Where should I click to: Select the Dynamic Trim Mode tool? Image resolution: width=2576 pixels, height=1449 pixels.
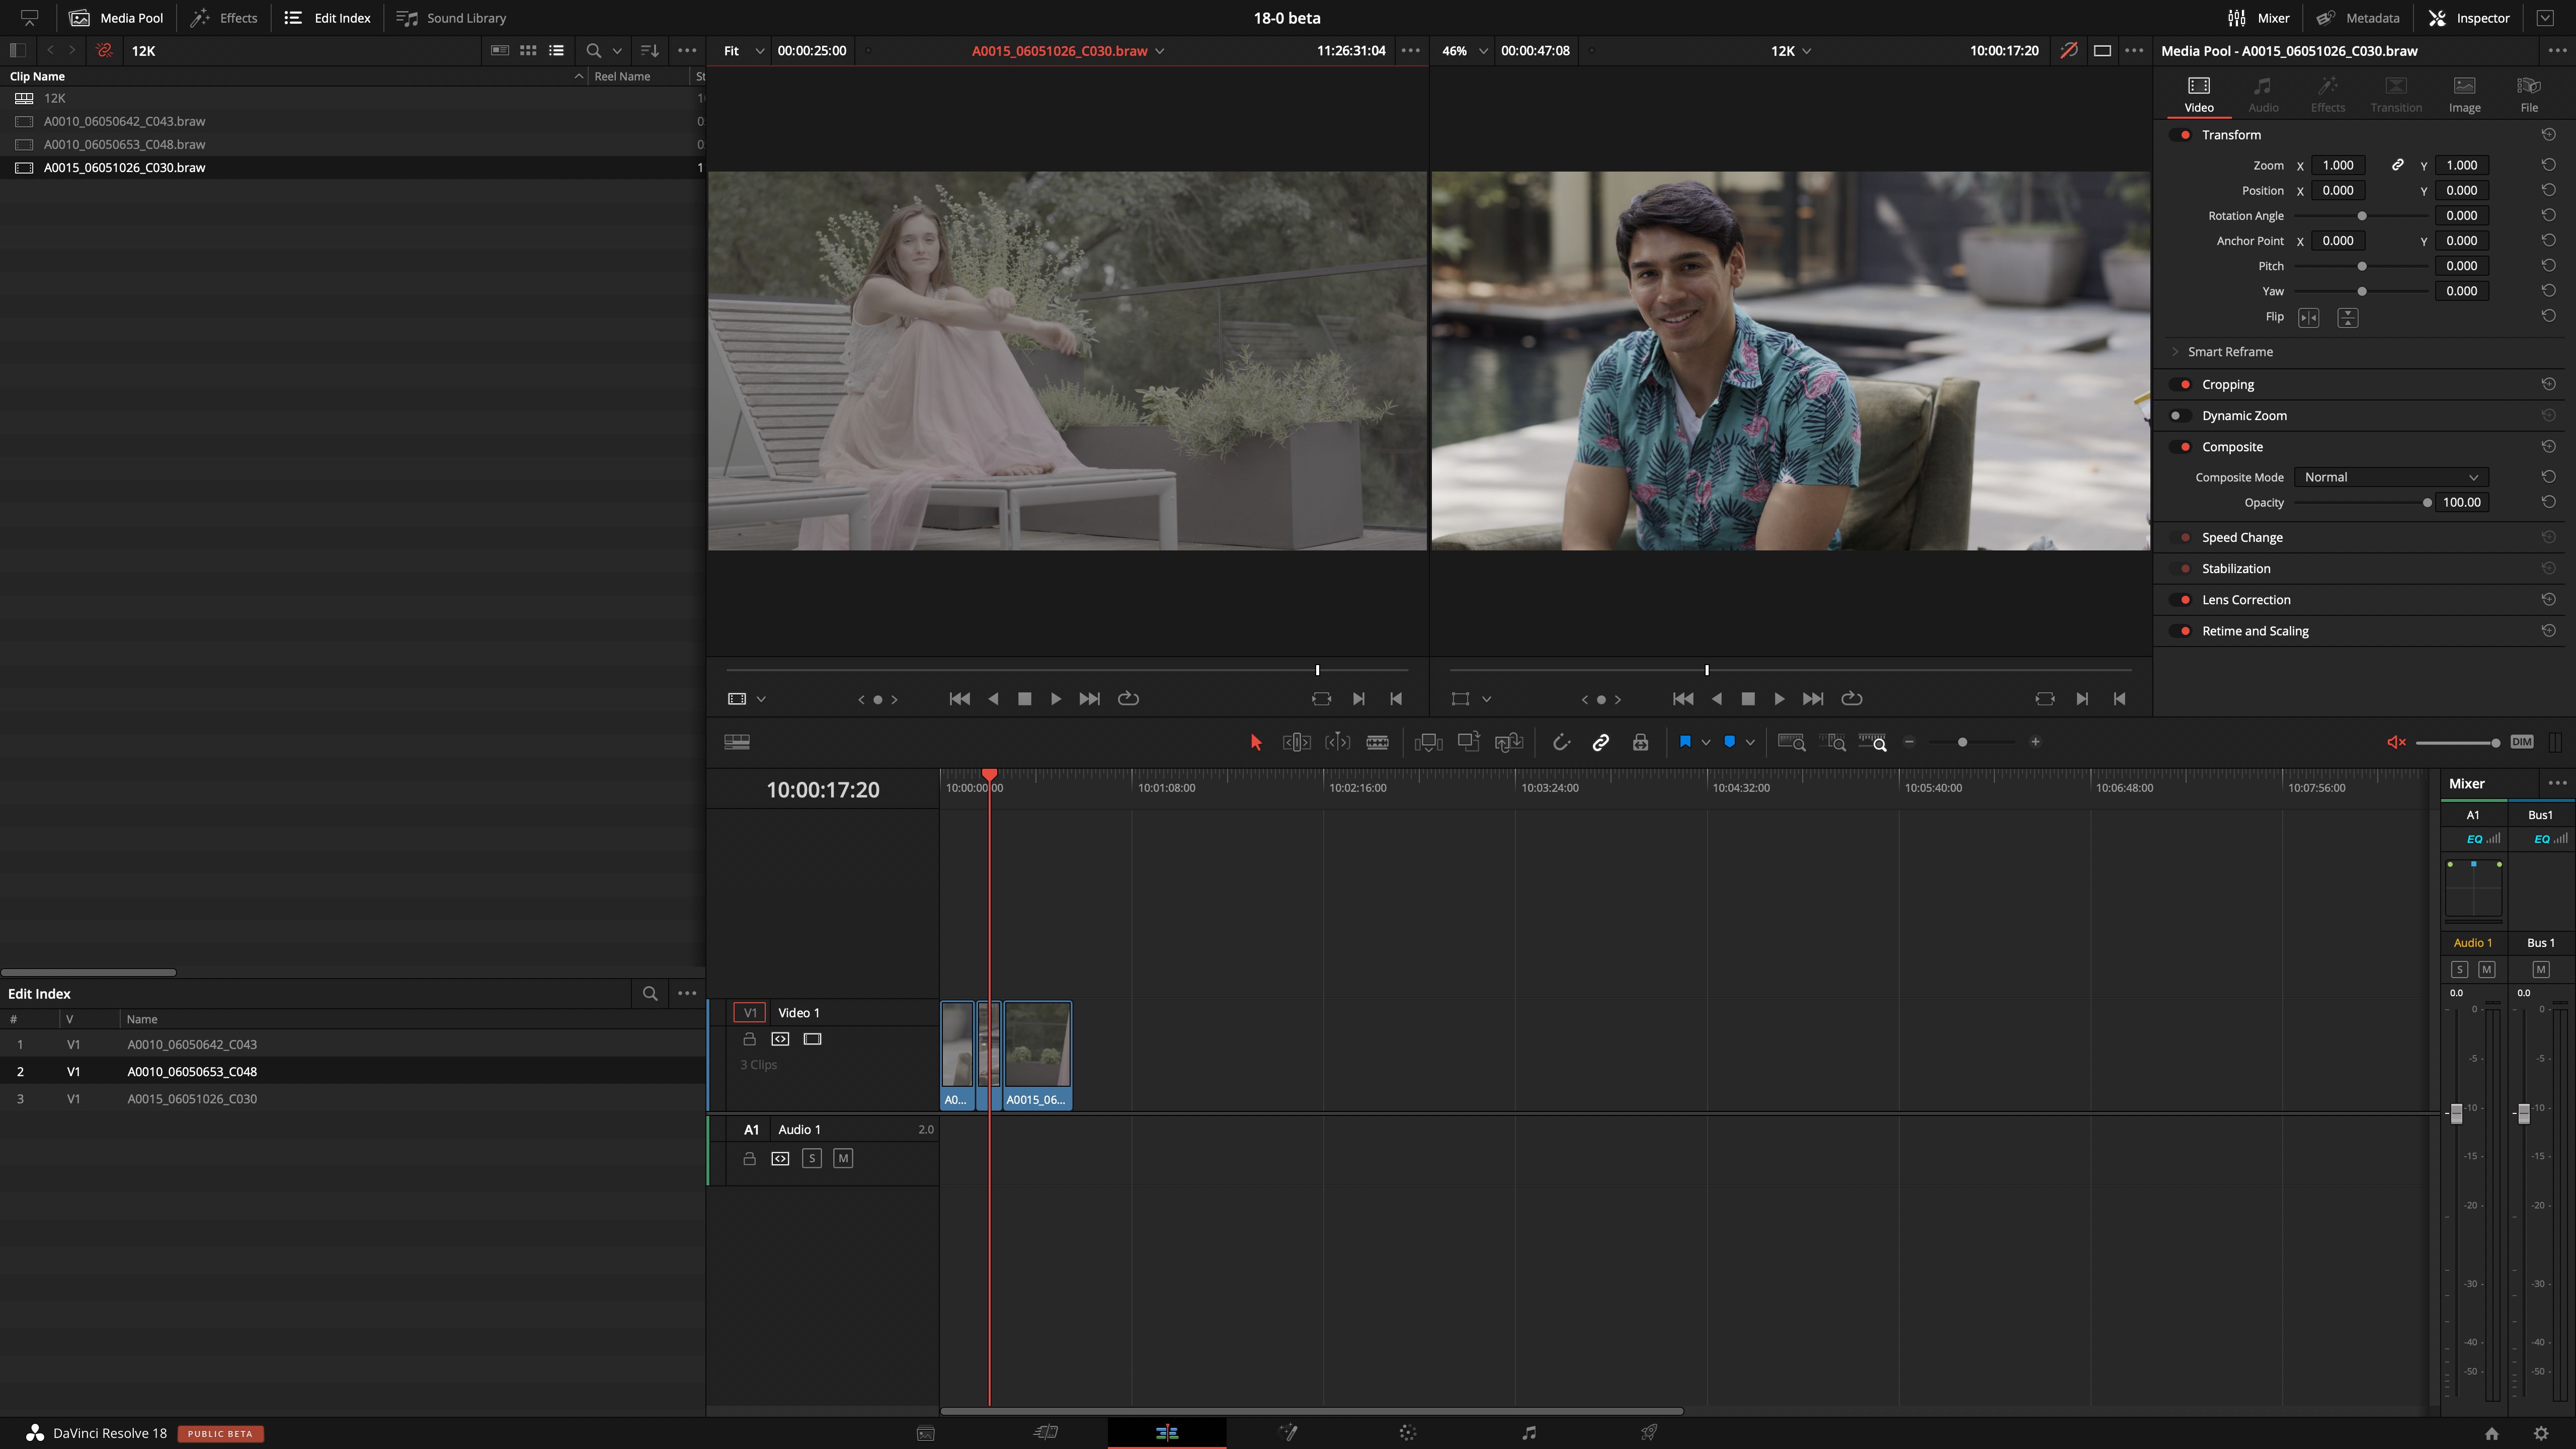click(1337, 742)
